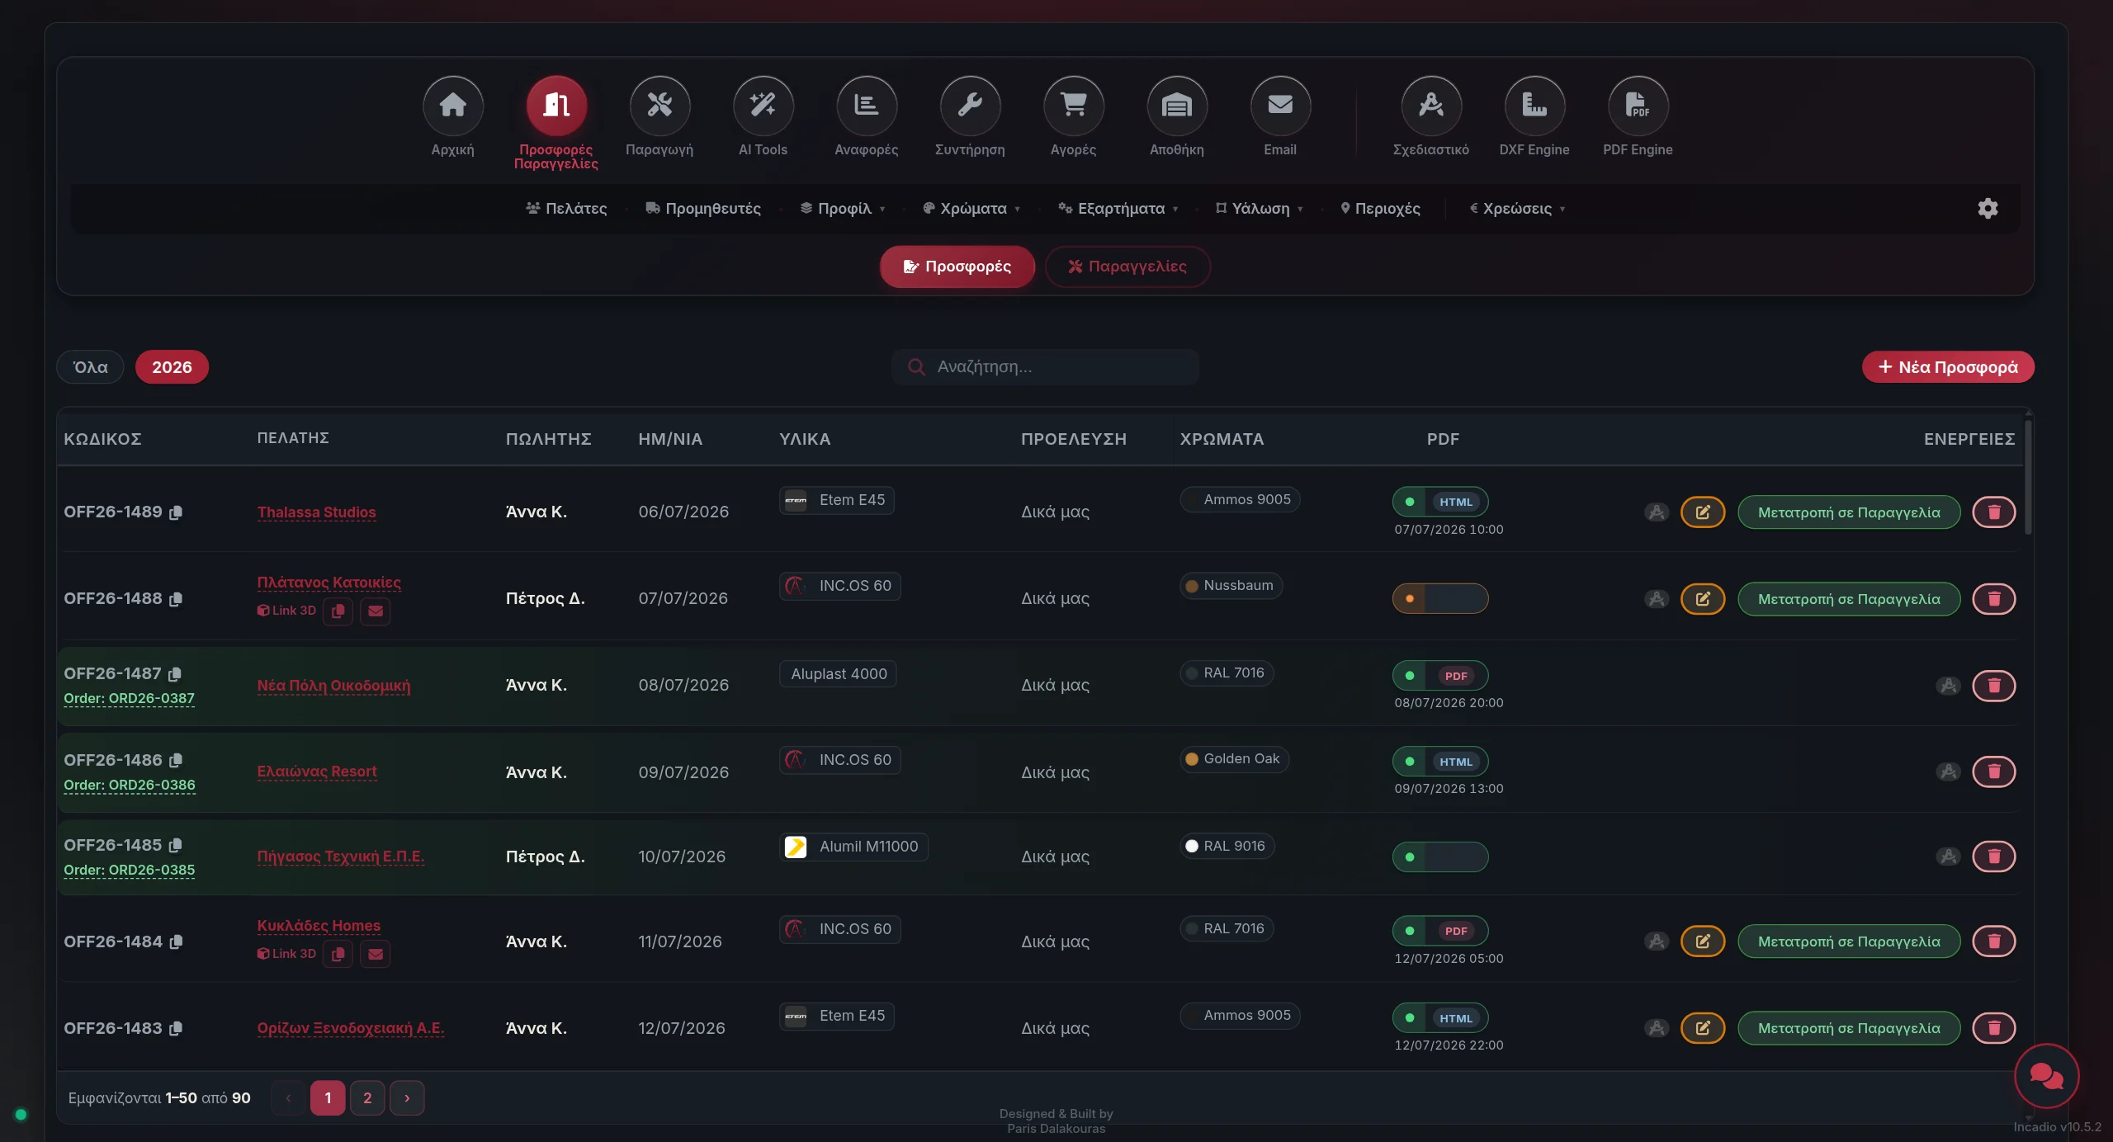
Task: Click the Nussbaum color chip
Action: (1231, 586)
